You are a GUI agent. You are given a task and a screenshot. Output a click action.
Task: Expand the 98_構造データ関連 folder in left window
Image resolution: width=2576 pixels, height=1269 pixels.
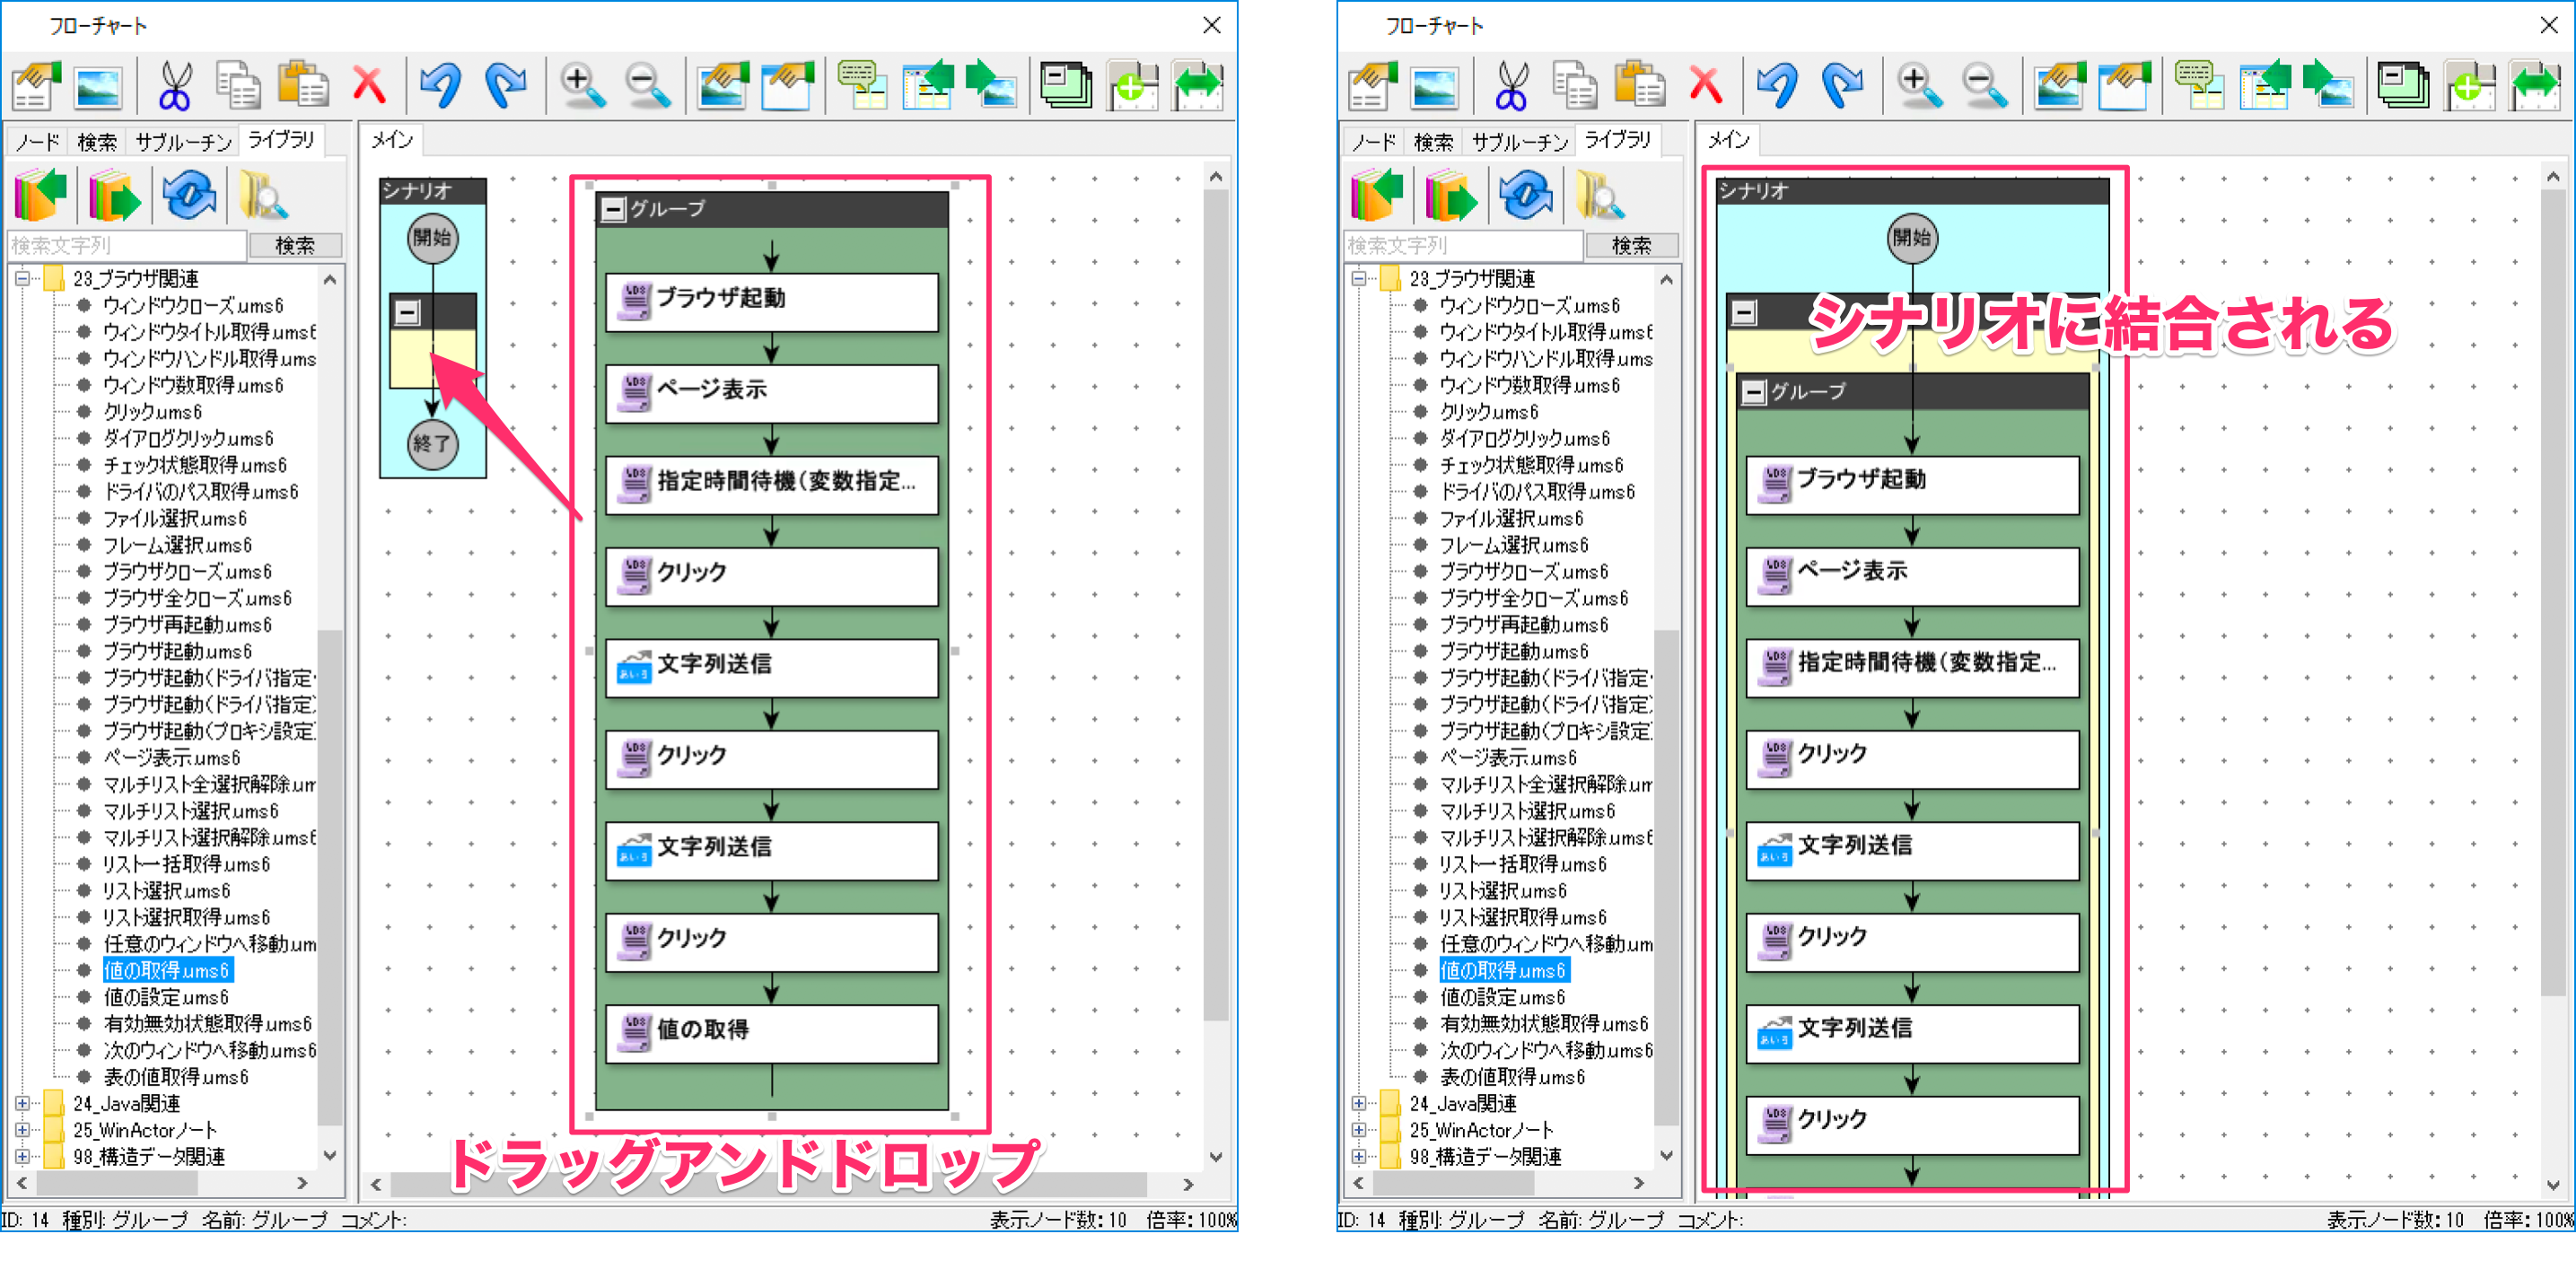click(22, 1156)
